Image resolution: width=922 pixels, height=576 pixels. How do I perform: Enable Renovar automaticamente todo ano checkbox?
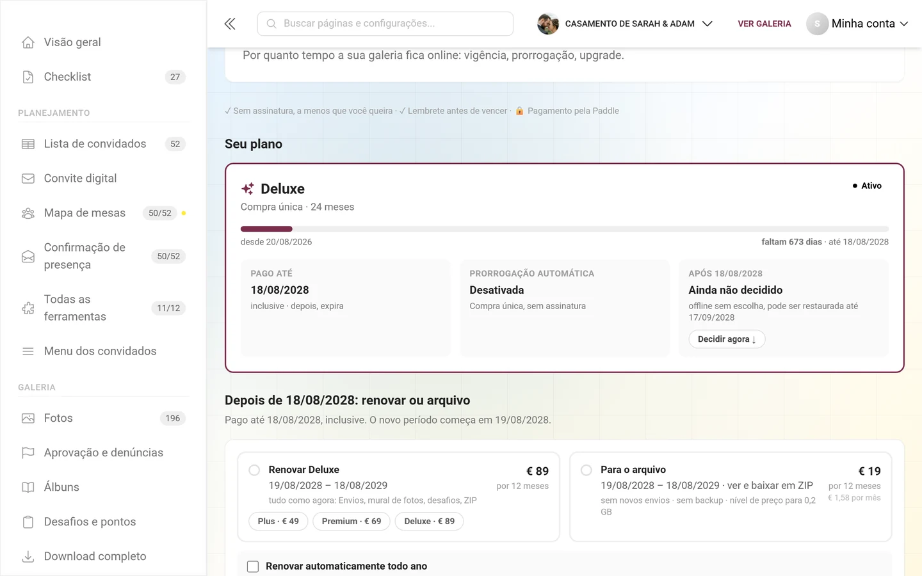[x=253, y=566]
